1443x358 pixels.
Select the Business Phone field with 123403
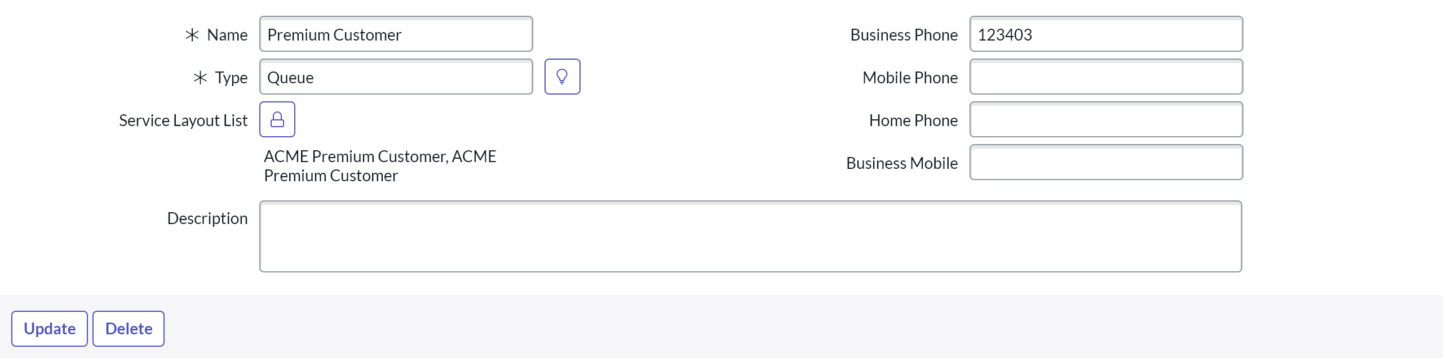tap(1106, 34)
